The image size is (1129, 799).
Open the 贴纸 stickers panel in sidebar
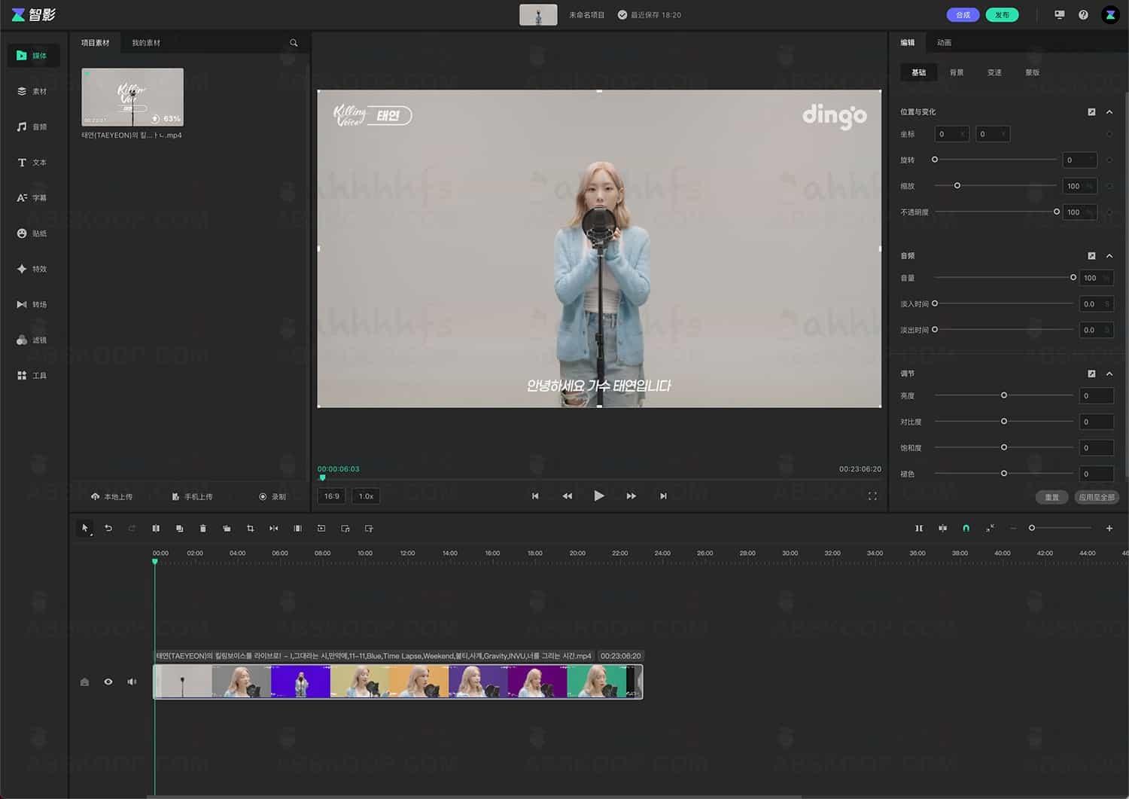click(x=32, y=233)
